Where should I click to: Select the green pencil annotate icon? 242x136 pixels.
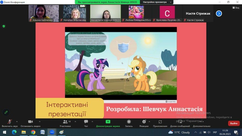(x=6, y=112)
